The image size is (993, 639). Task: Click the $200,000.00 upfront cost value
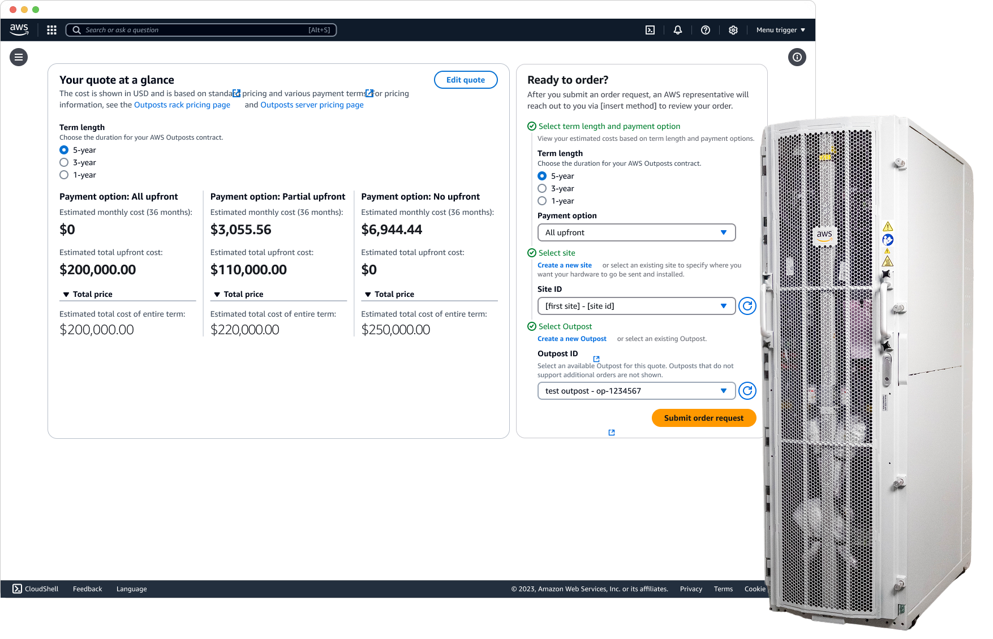click(x=98, y=270)
